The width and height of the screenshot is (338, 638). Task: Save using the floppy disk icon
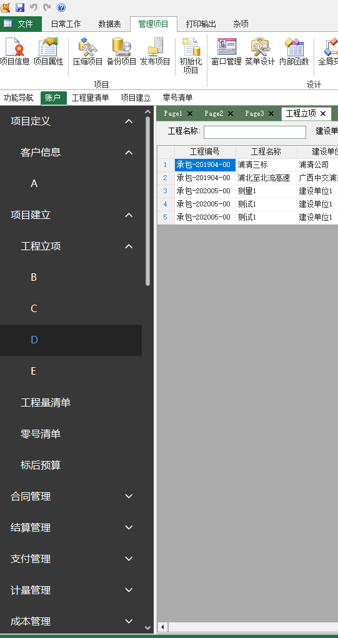click(x=20, y=8)
